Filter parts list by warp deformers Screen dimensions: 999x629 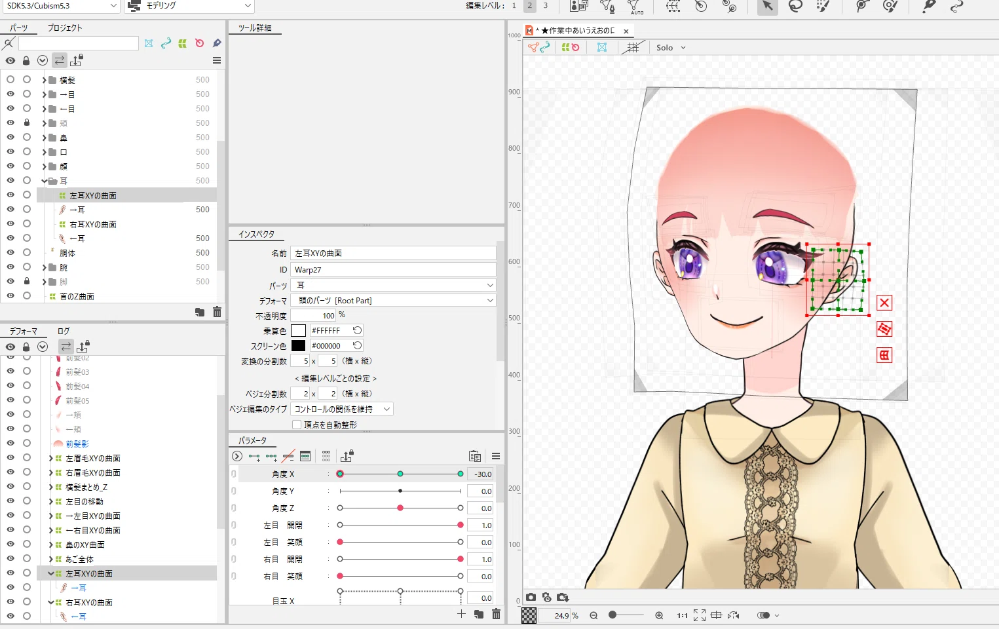[x=183, y=43]
